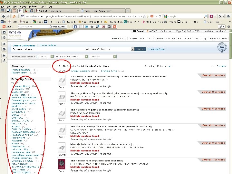Close the Guides History Faculty Library tab
This screenshot has width=232, height=174.
pos(123,11)
